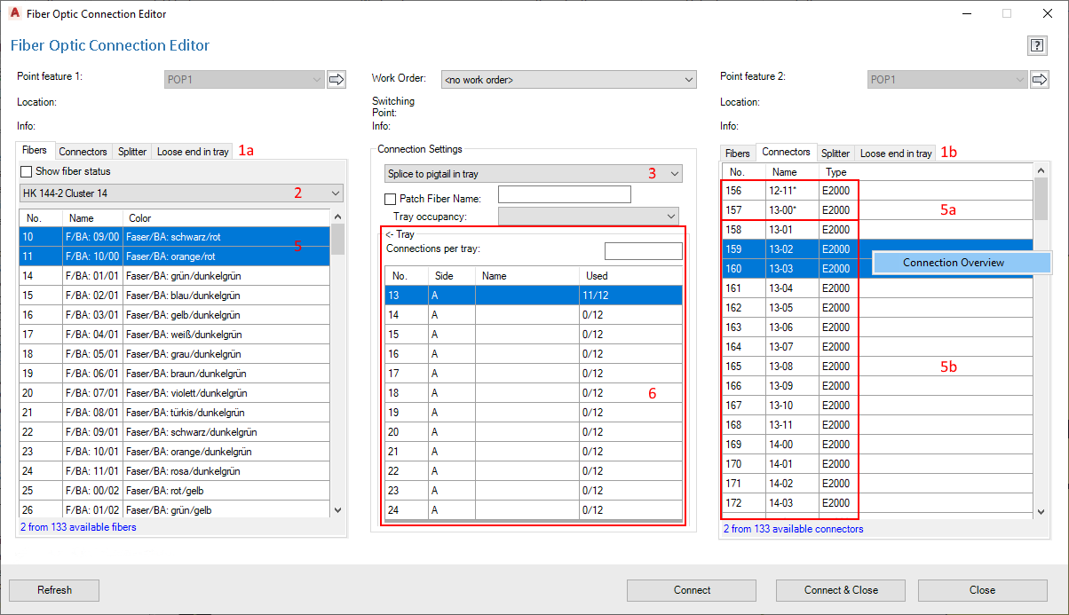Select fiber row 15 blau/dunkelgrün
The height and width of the screenshot is (615, 1069).
[175, 296]
